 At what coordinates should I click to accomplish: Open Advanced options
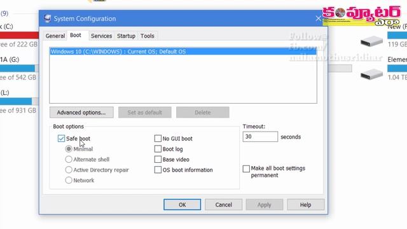(81, 113)
